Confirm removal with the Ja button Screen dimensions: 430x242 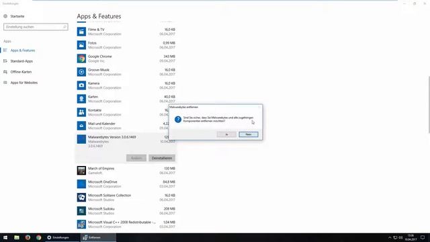226,134
